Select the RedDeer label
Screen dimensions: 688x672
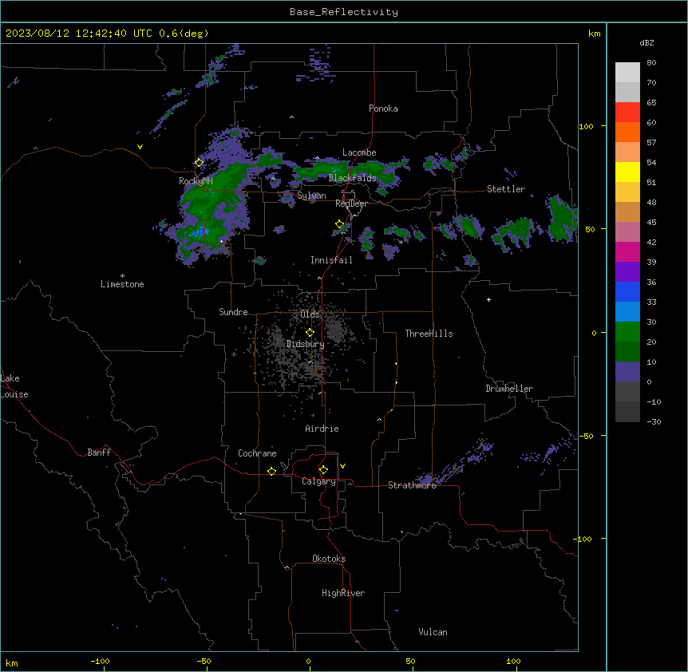tap(351, 204)
